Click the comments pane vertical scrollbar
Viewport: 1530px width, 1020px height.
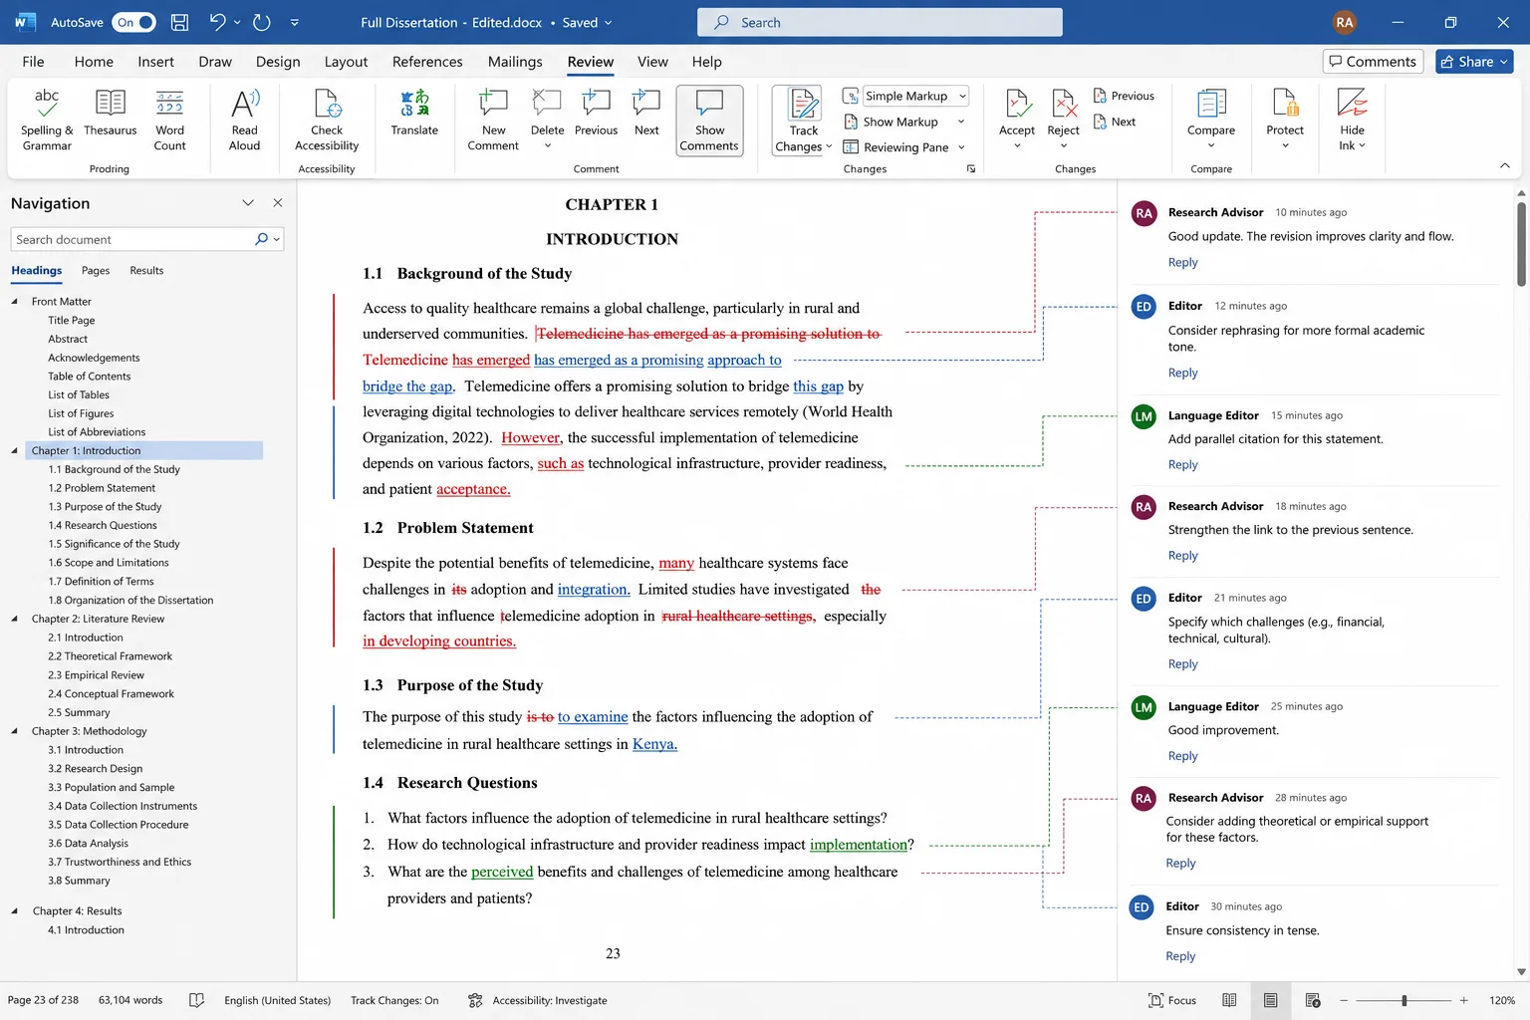pos(1521,244)
